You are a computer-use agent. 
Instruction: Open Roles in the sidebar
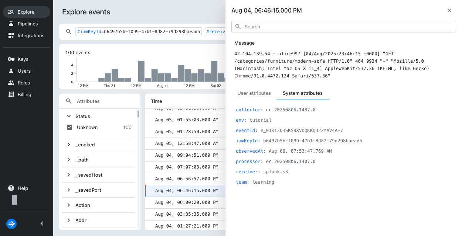27,83
